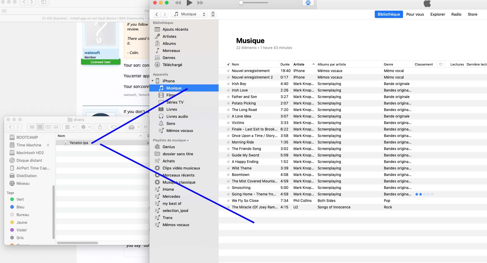
Task: Uncheck the Victims song checkbox
Action: click(x=228, y=123)
